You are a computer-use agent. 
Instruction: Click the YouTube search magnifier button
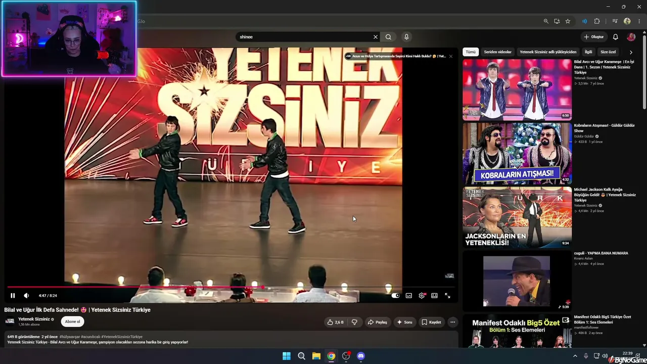click(x=388, y=37)
